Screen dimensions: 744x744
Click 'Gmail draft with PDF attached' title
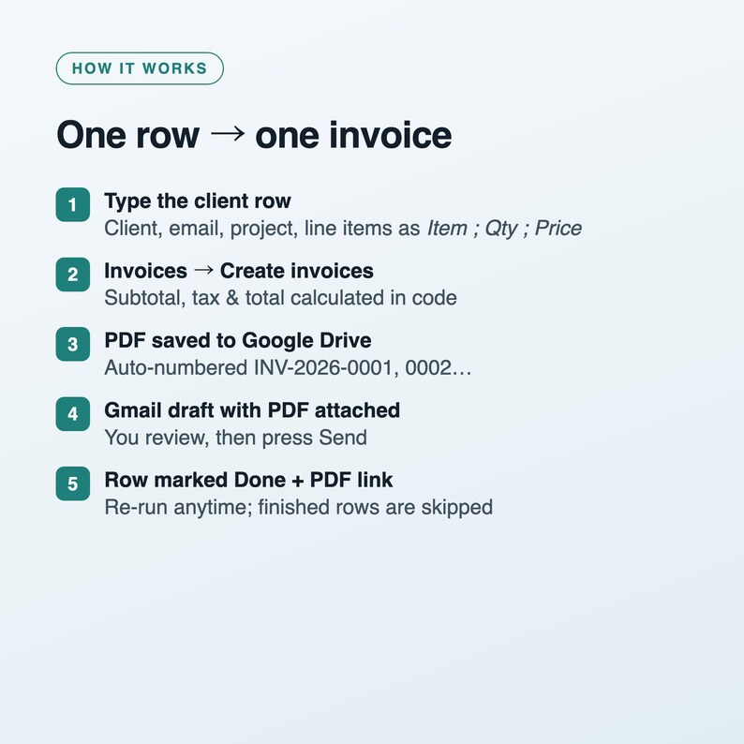click(x=252, y=410)
